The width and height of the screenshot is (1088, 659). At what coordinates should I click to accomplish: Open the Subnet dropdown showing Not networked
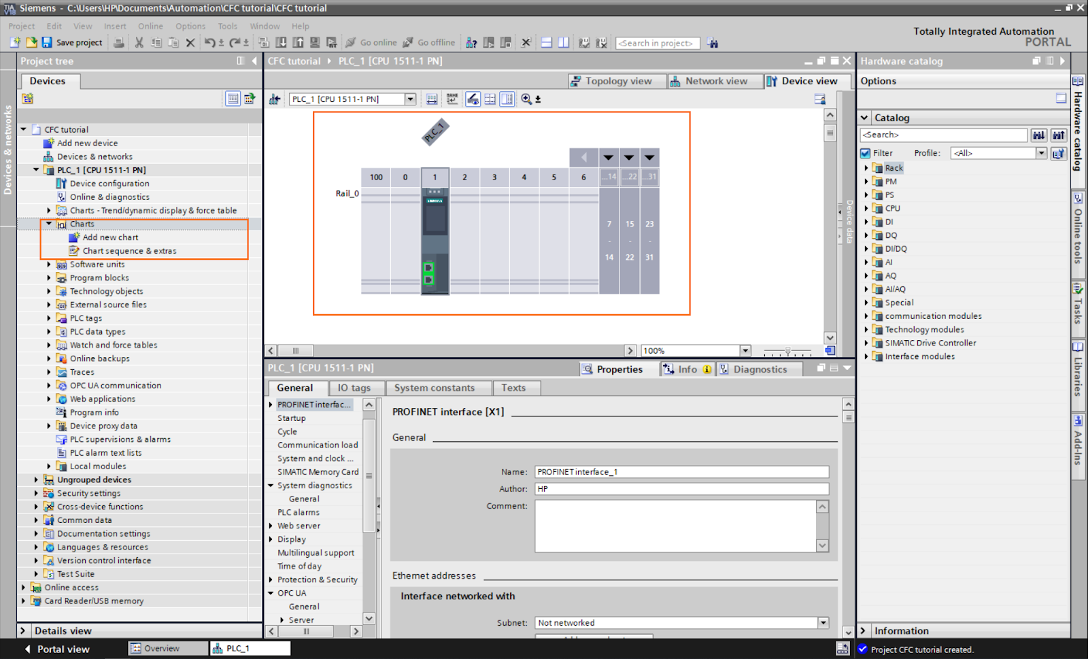click(823, 622)
